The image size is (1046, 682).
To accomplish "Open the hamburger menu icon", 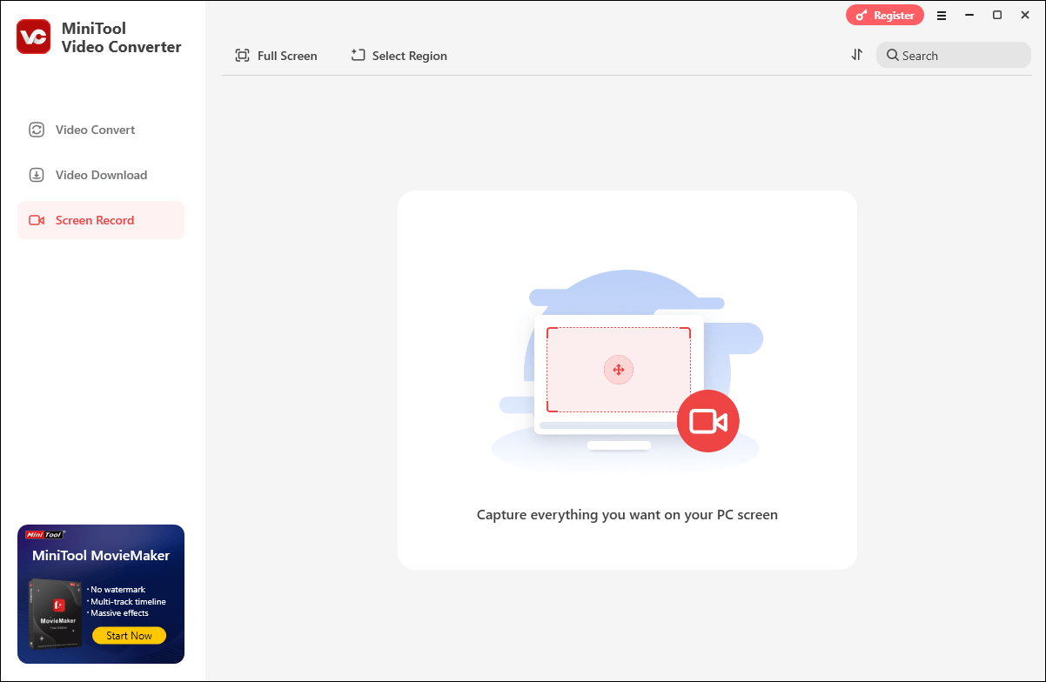I will point(942,16).
